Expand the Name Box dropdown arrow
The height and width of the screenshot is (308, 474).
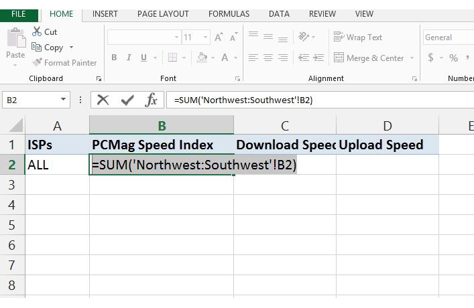coord(64,100)
